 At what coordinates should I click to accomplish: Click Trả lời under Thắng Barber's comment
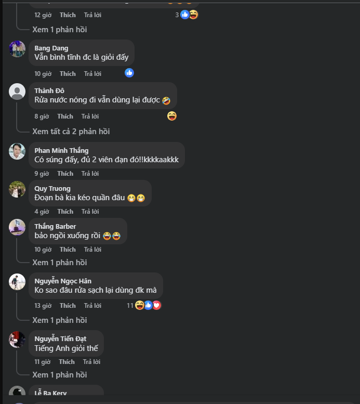92,250
